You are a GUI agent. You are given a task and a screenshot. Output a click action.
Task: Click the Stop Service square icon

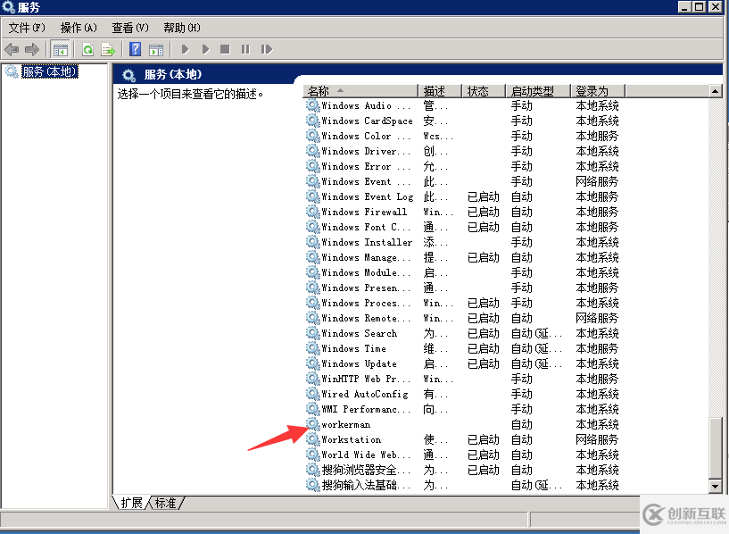coord(225,49)
